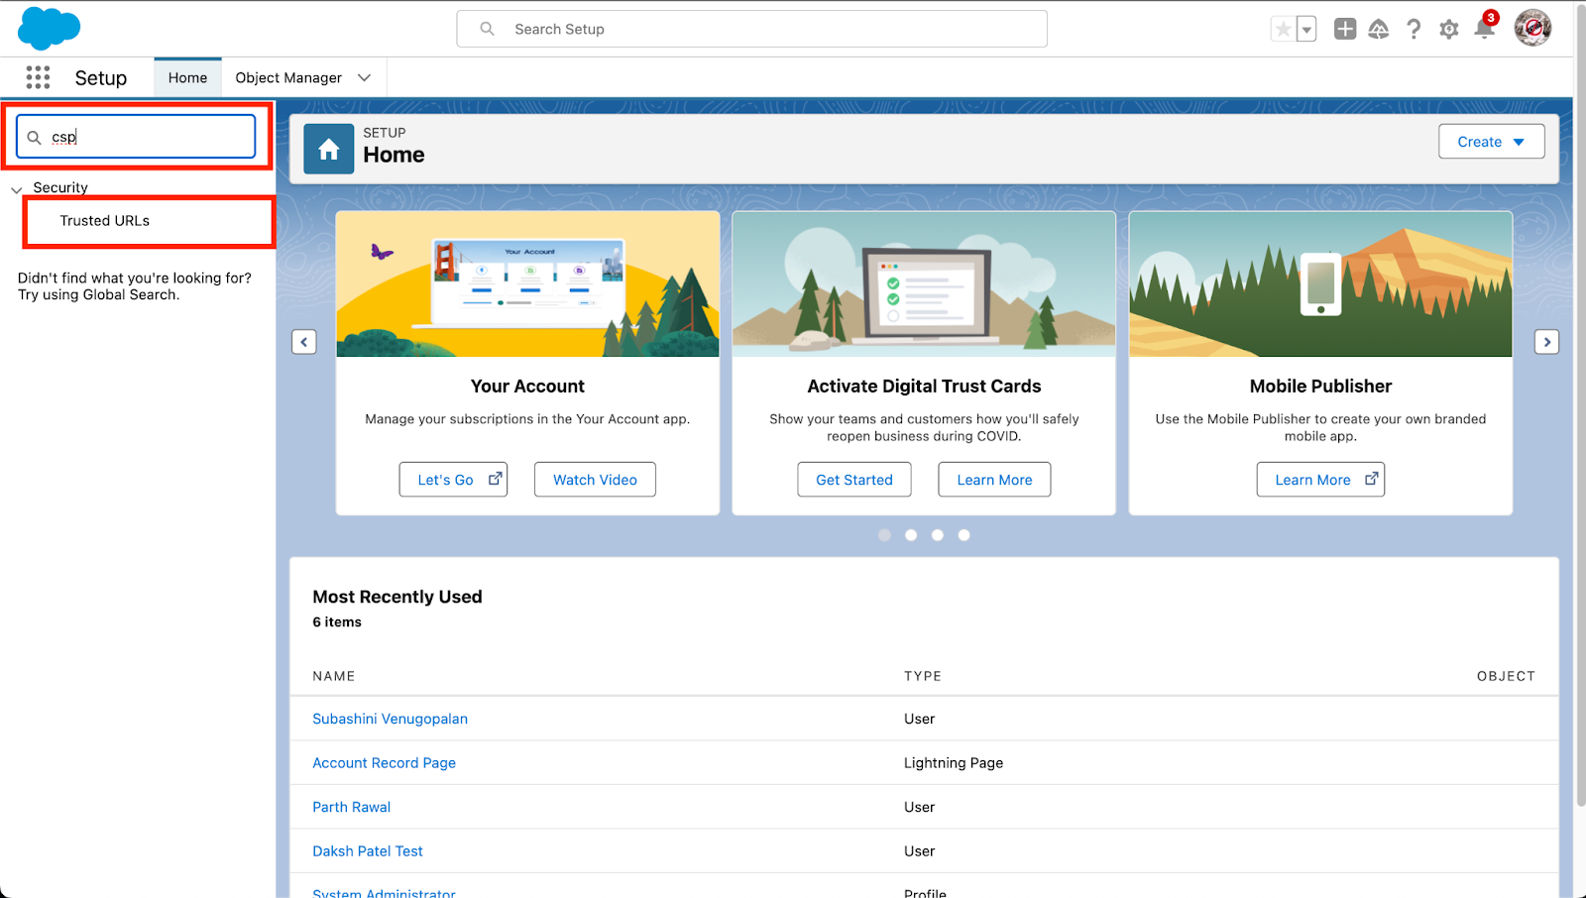
Task: Click the help question mark icon
Action: pos(1414,28)
